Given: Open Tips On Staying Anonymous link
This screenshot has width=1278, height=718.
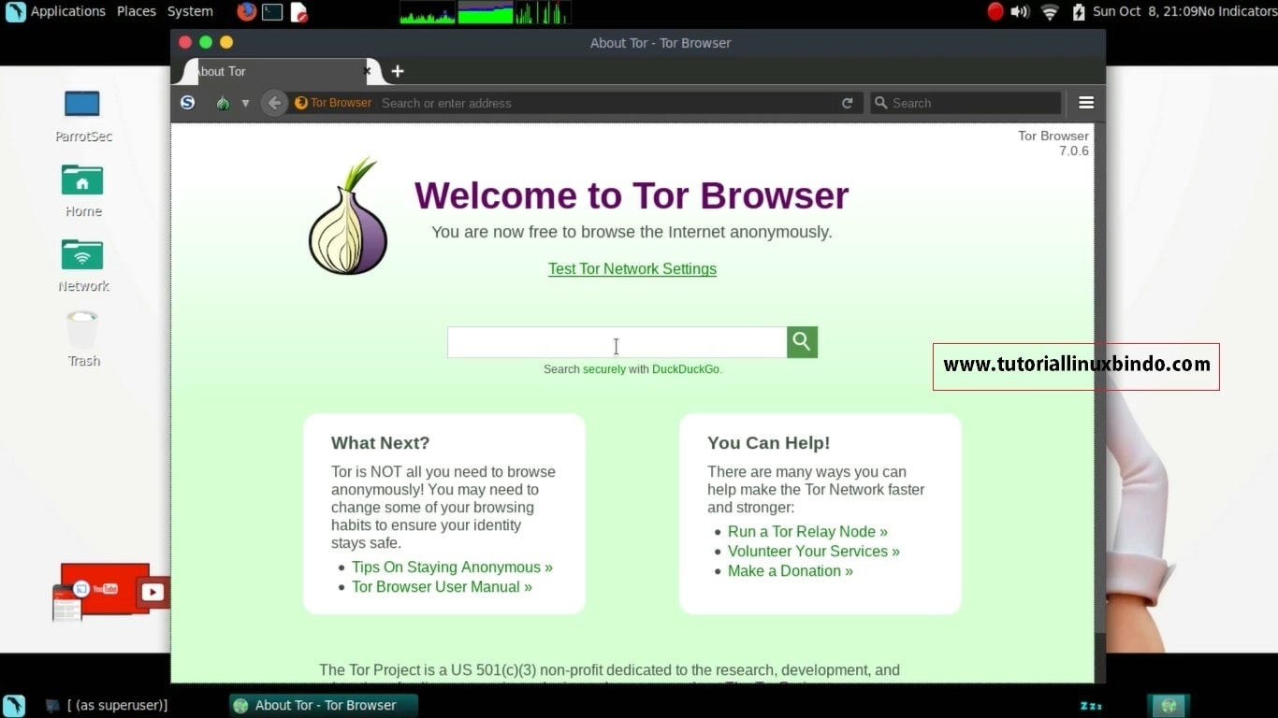Looking at the screenshot, I should pos(452,567).
